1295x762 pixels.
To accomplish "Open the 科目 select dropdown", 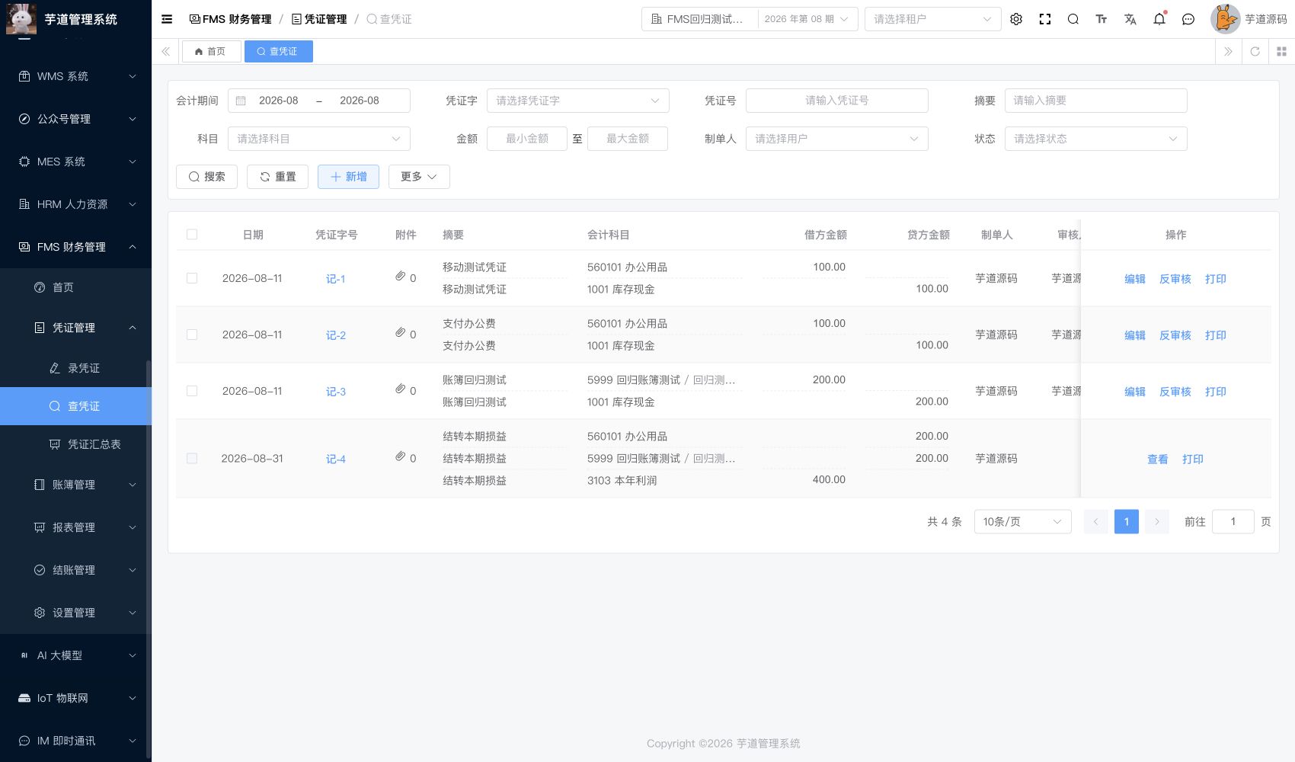I will point(318,139).
